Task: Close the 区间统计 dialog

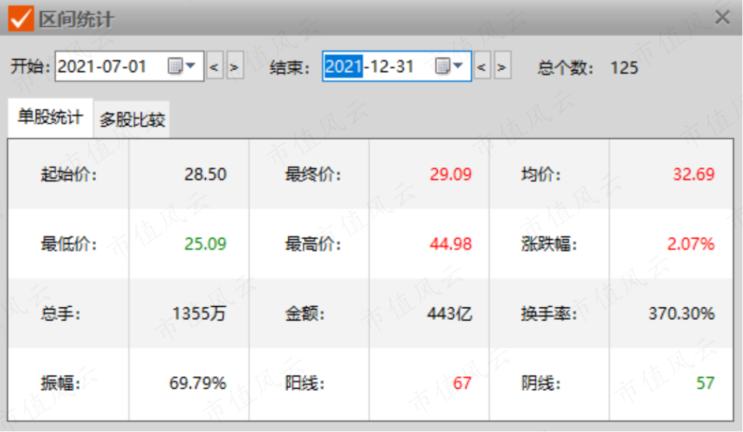Action: pos(722,17)
